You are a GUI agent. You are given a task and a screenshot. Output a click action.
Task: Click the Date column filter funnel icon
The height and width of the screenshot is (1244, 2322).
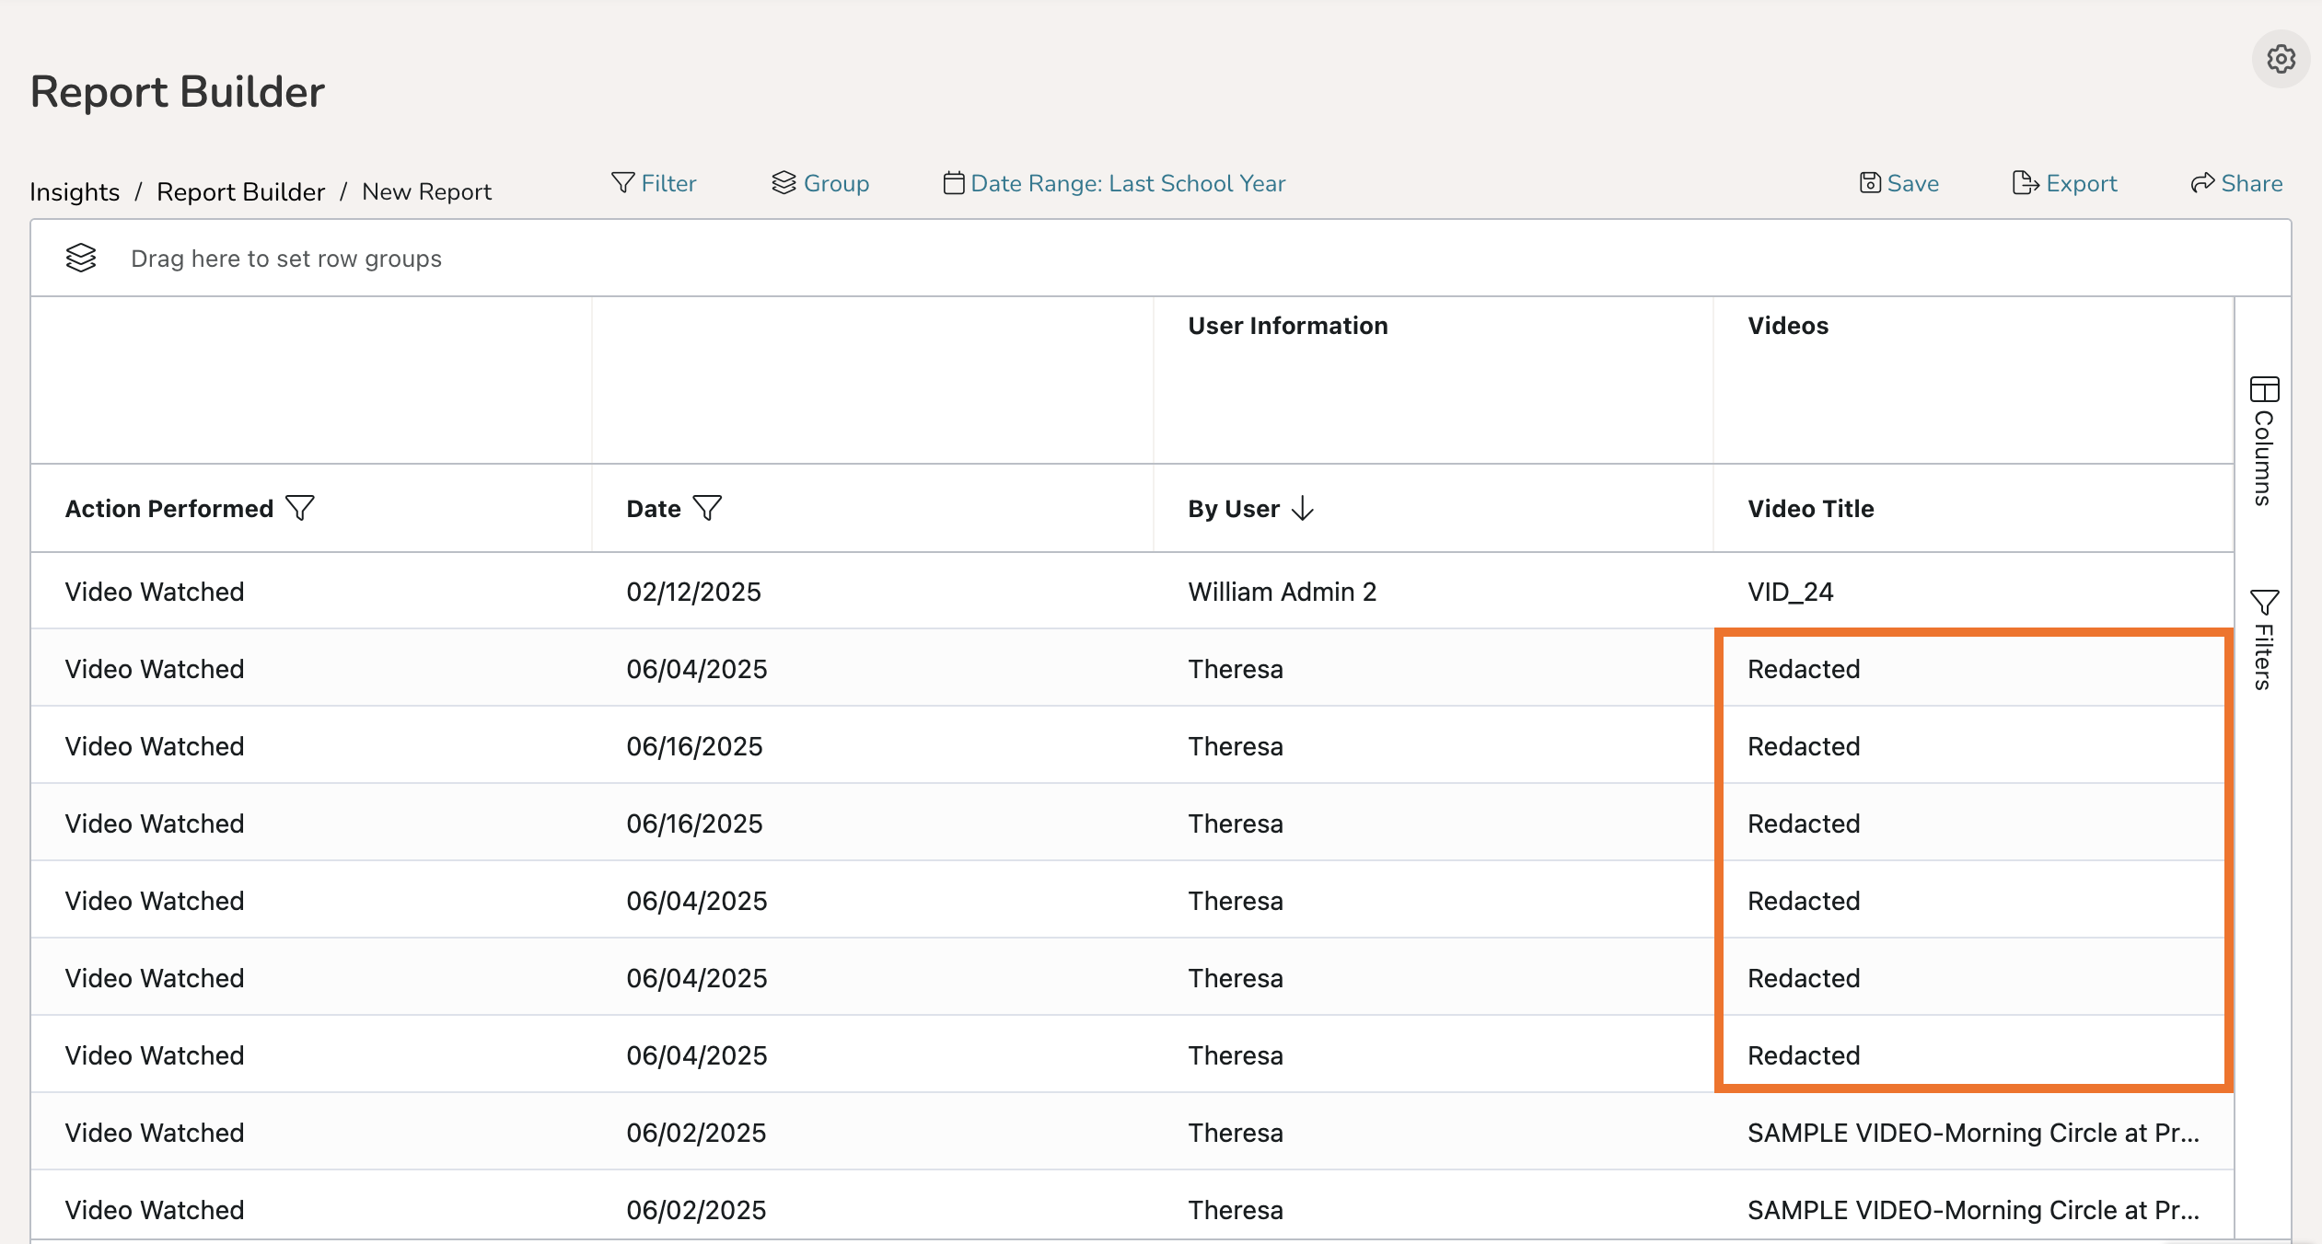tap(707, 508)
